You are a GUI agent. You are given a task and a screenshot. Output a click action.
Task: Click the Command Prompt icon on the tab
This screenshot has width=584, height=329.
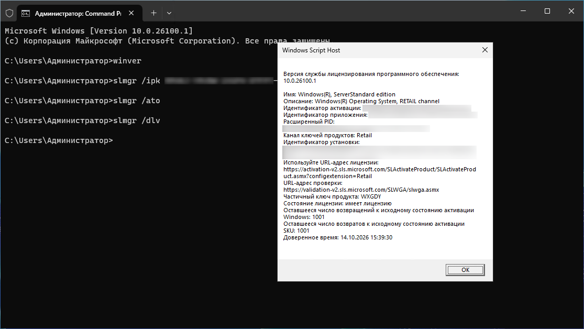pyautogui.click(x=25, y=14)
